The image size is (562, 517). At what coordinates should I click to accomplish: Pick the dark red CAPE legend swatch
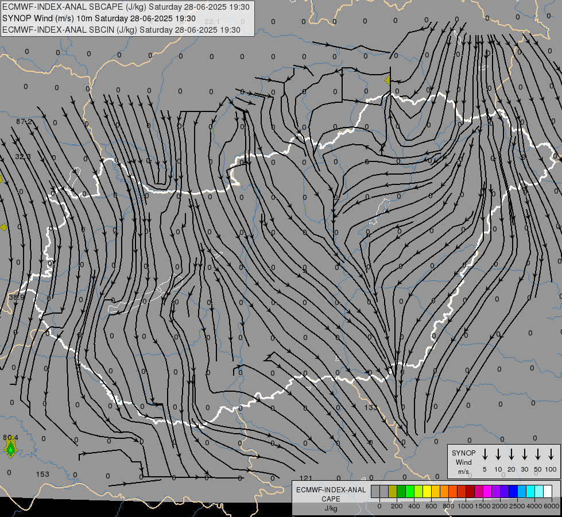tap(470, 491)
